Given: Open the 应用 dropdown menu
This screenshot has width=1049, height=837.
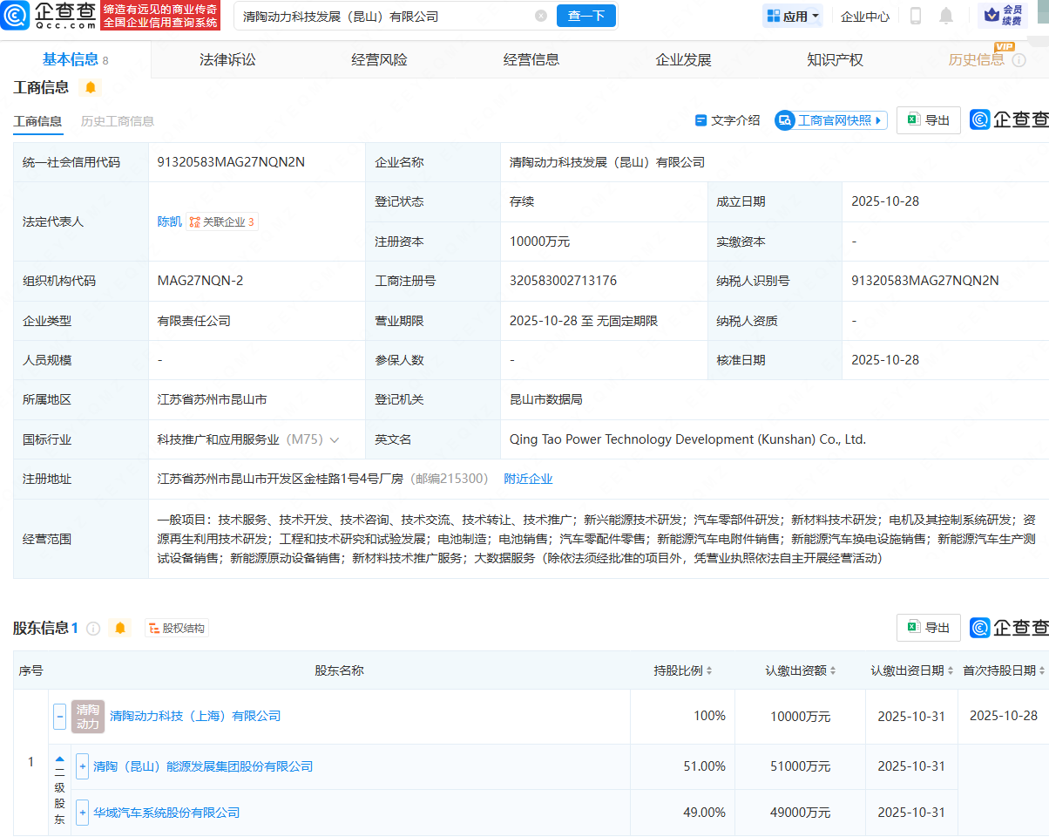Looking at the screenshot, I should [793, 16].
